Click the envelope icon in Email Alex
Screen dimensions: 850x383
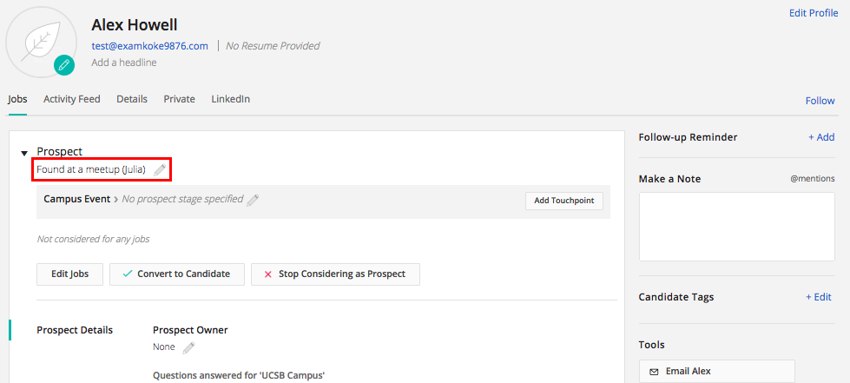click(x=654, y=372)
